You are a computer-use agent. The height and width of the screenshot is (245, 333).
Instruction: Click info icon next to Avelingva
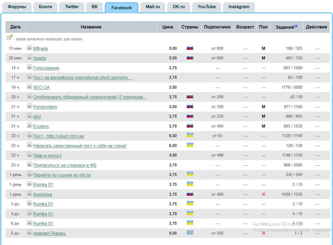29,194
